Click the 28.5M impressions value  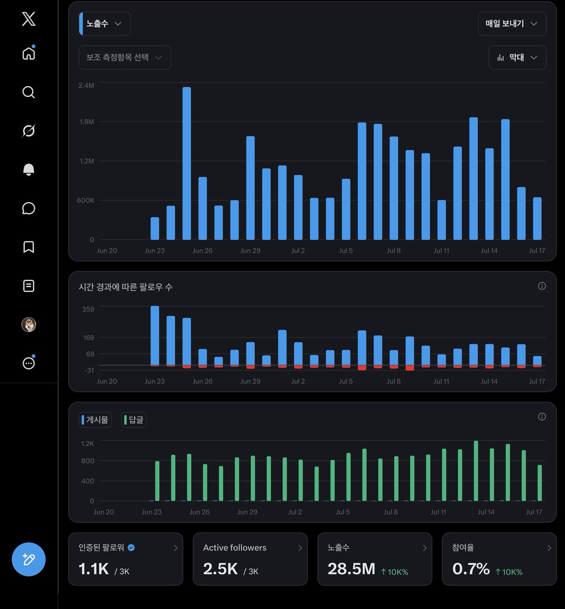click(x=351, y=569)
